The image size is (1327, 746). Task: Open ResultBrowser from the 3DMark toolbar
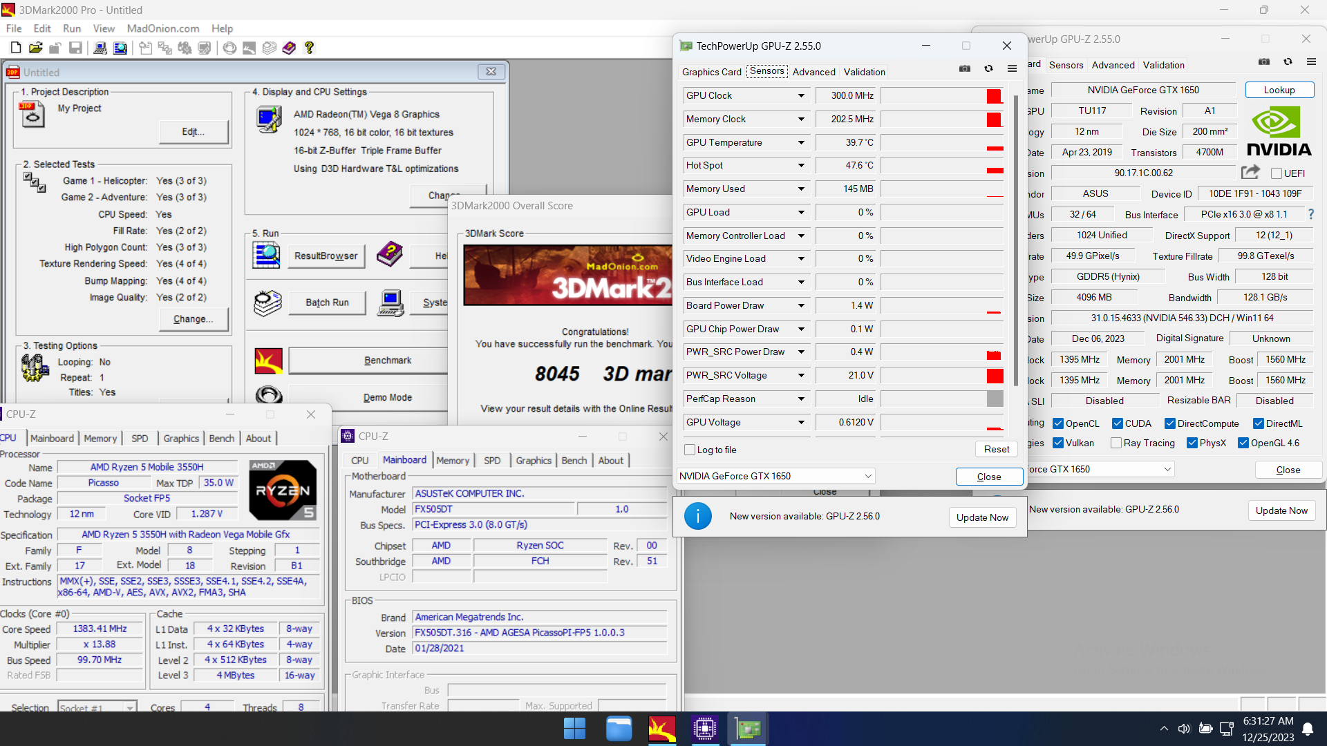[120, 48]
